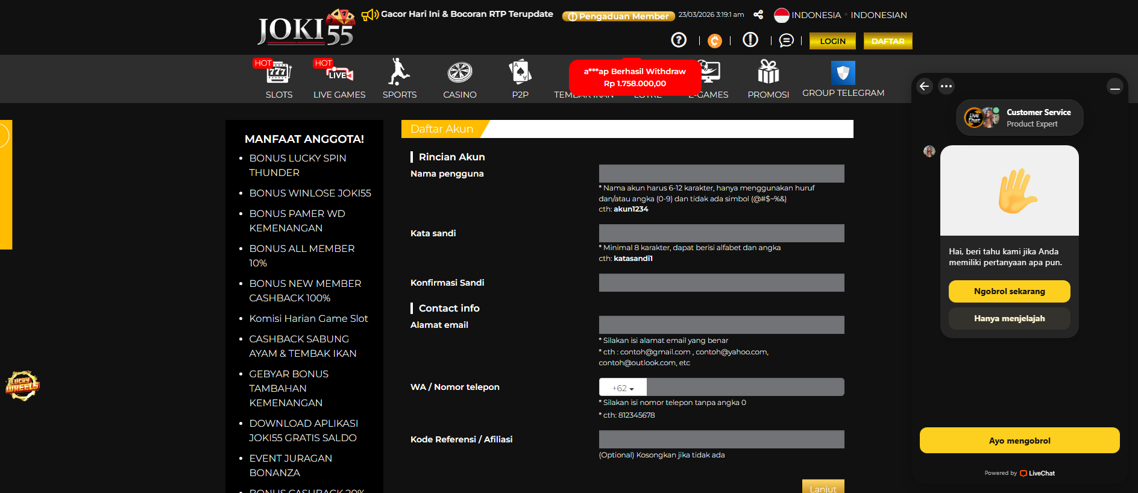Image resolution: width=1138 pixels, height=493 pixels.
Task: Click the Alamat email input field
Action: (721, 325)
